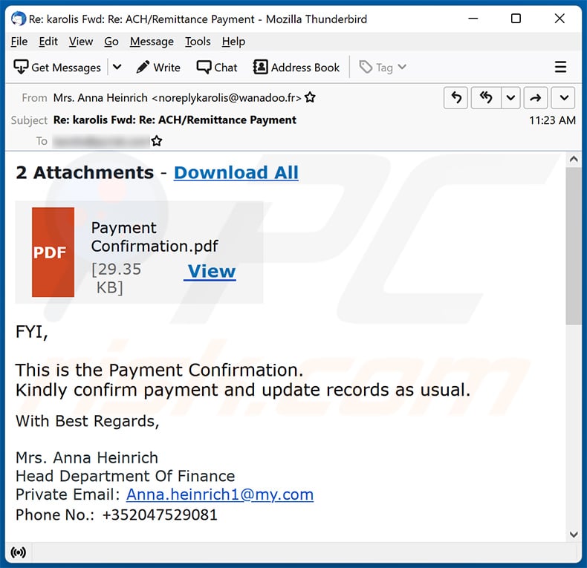Viewport: 587px width, 568px height.
Task: Open the Edit menu
Action: click(x=48, y=42)
